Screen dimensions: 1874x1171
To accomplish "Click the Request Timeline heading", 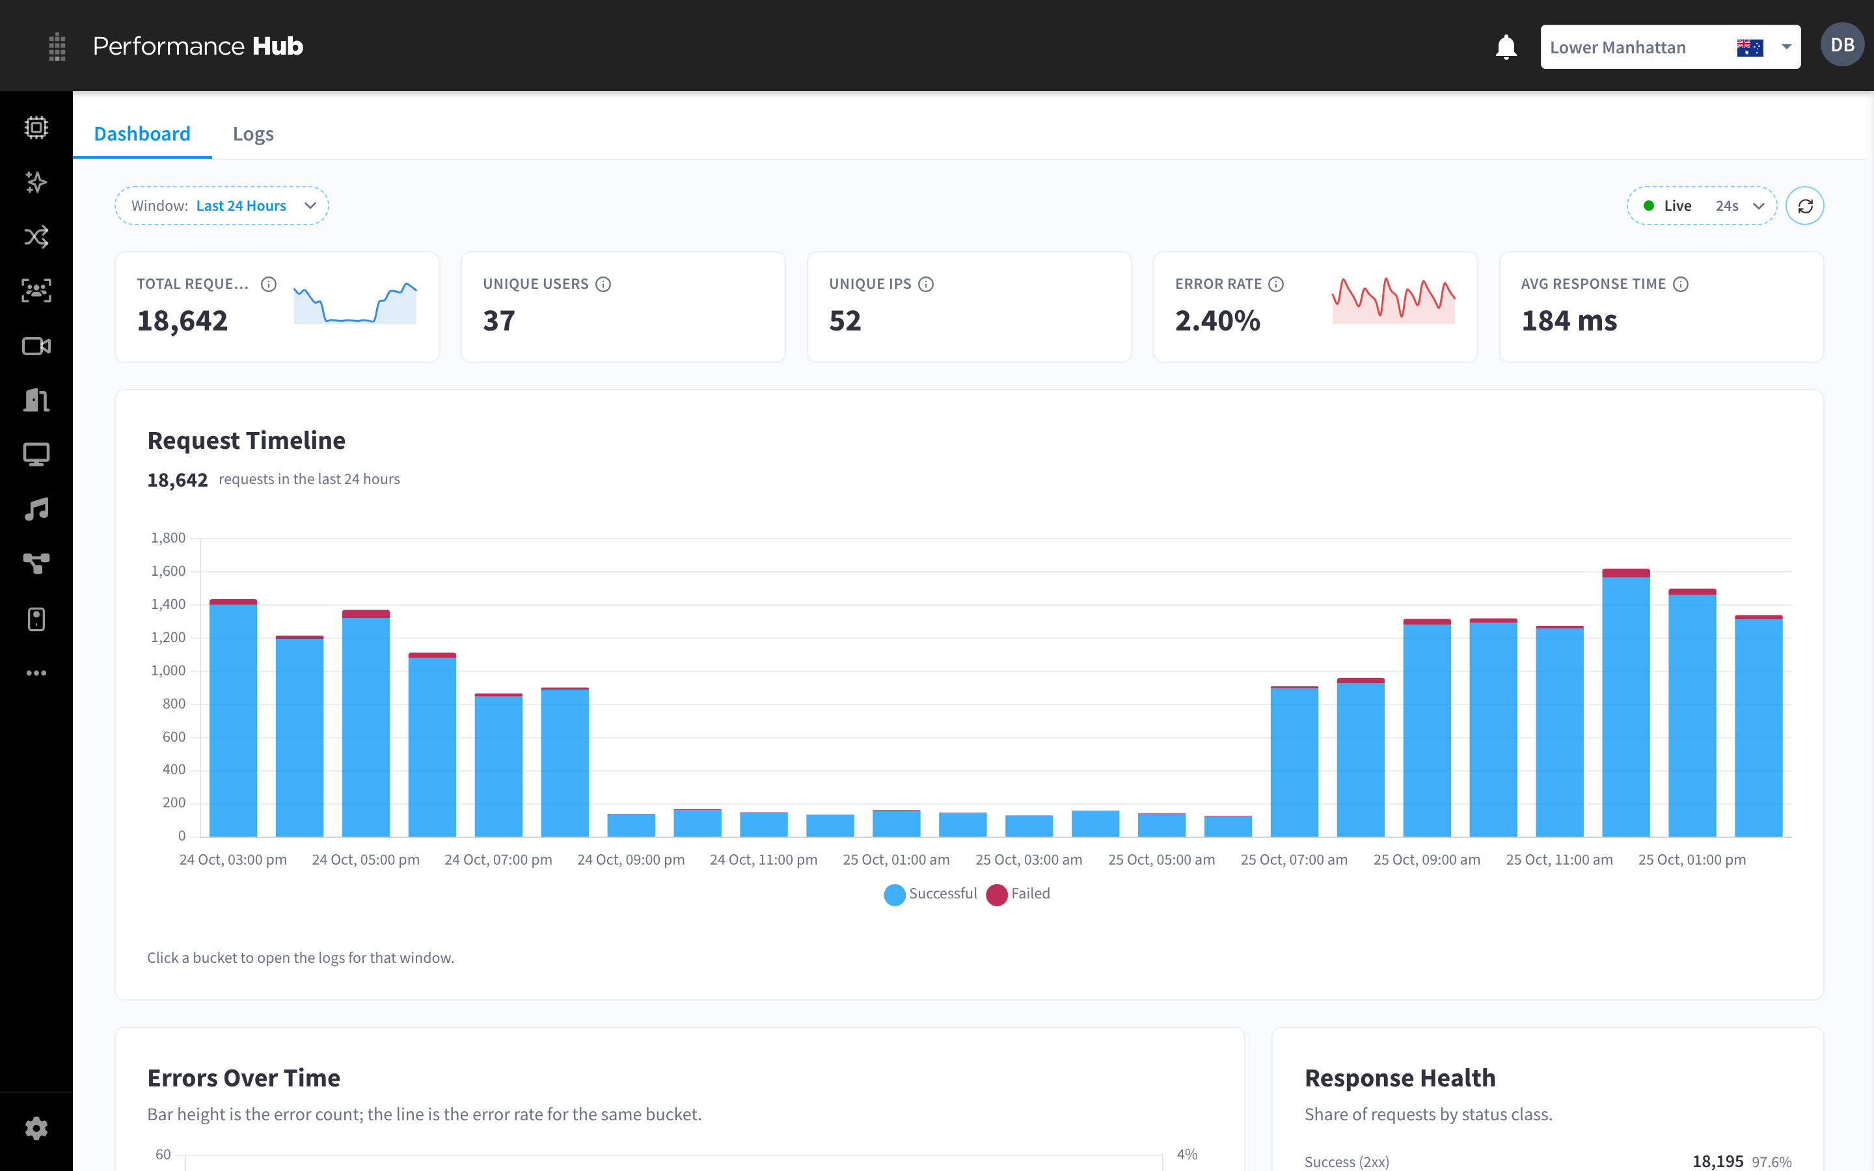I will coord(246,440).
